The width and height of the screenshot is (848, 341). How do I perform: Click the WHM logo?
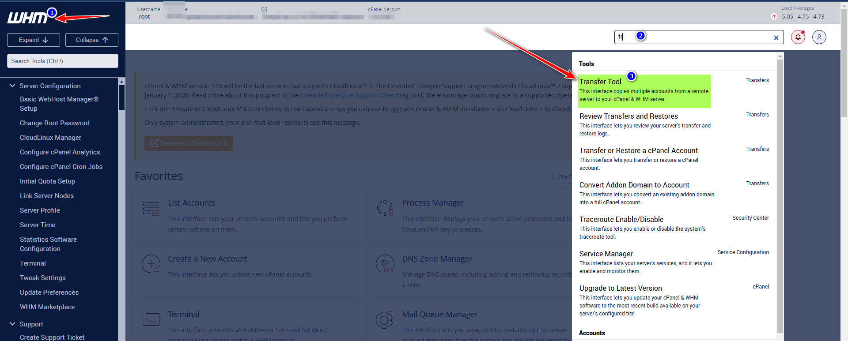point(27,18)
